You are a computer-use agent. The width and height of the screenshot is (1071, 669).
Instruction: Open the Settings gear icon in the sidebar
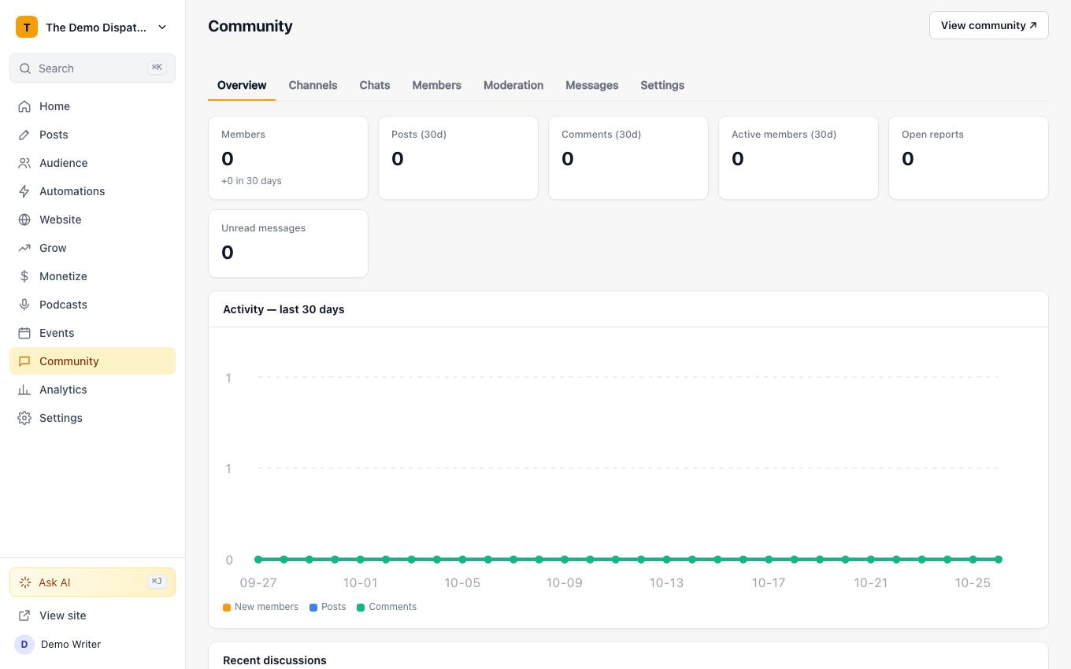click(24, 418)
